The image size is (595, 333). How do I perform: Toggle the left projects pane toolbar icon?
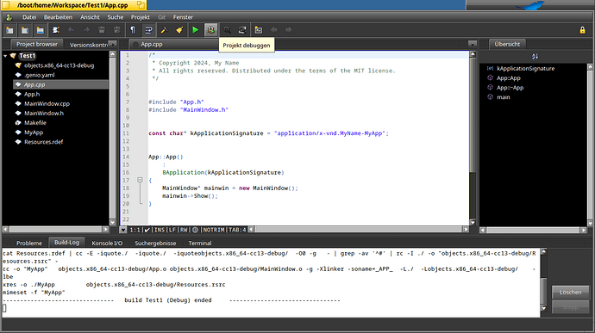click(9, 30)
